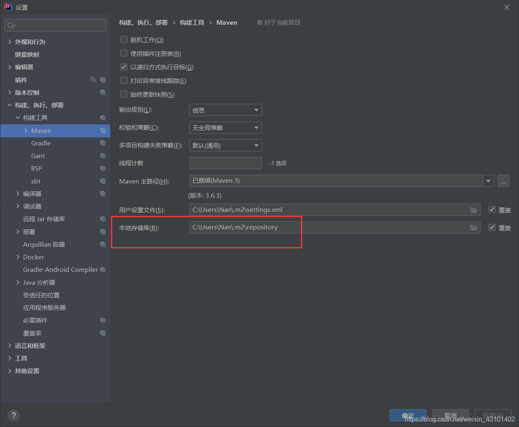
Task: Enable 打印异常堆栈跟踪 checkbox
Action: pyautogui.click(x=124, y=81)
